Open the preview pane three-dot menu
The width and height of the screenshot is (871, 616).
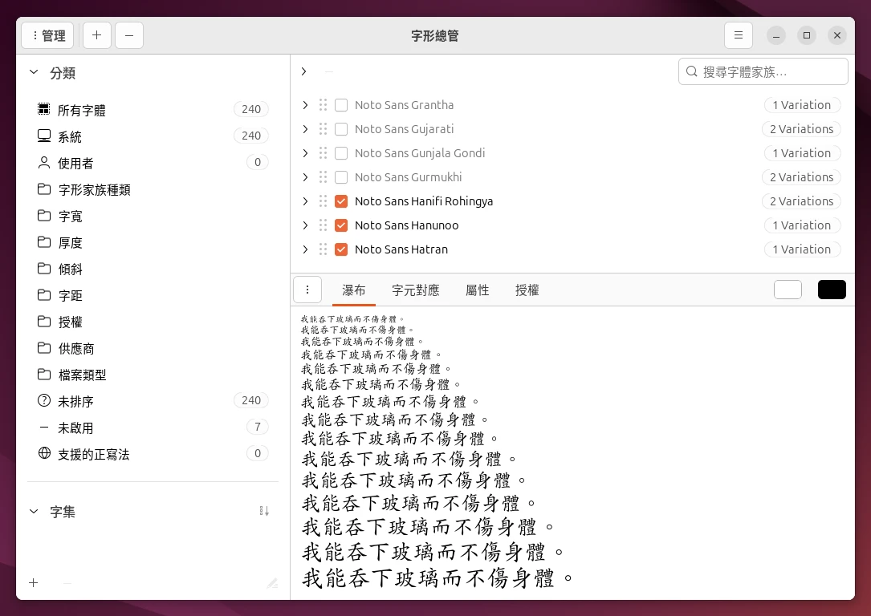pos(307,290)
